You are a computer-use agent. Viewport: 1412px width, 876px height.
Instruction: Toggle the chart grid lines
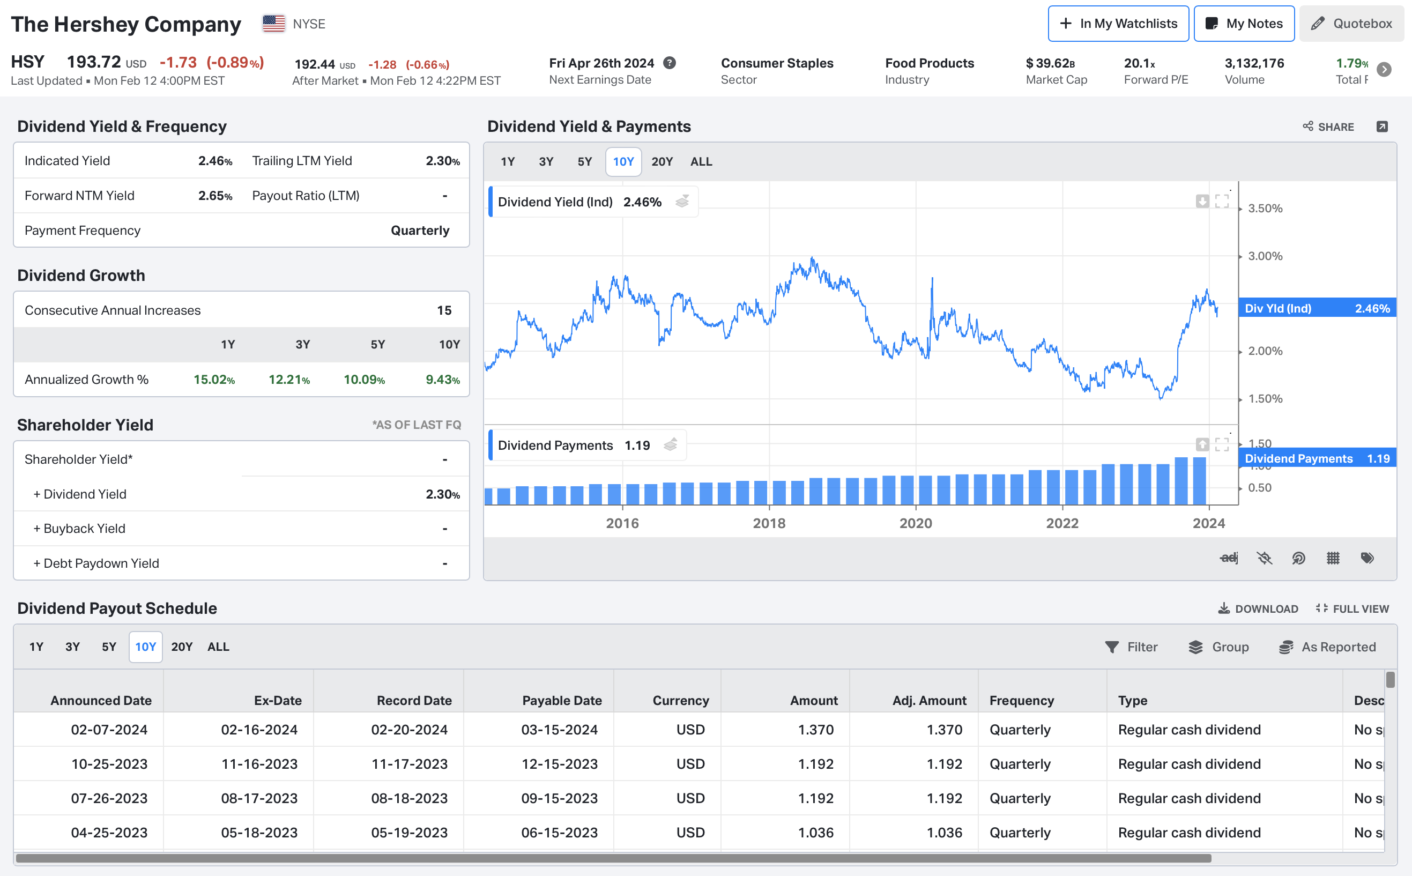[x=1333, y=558]
